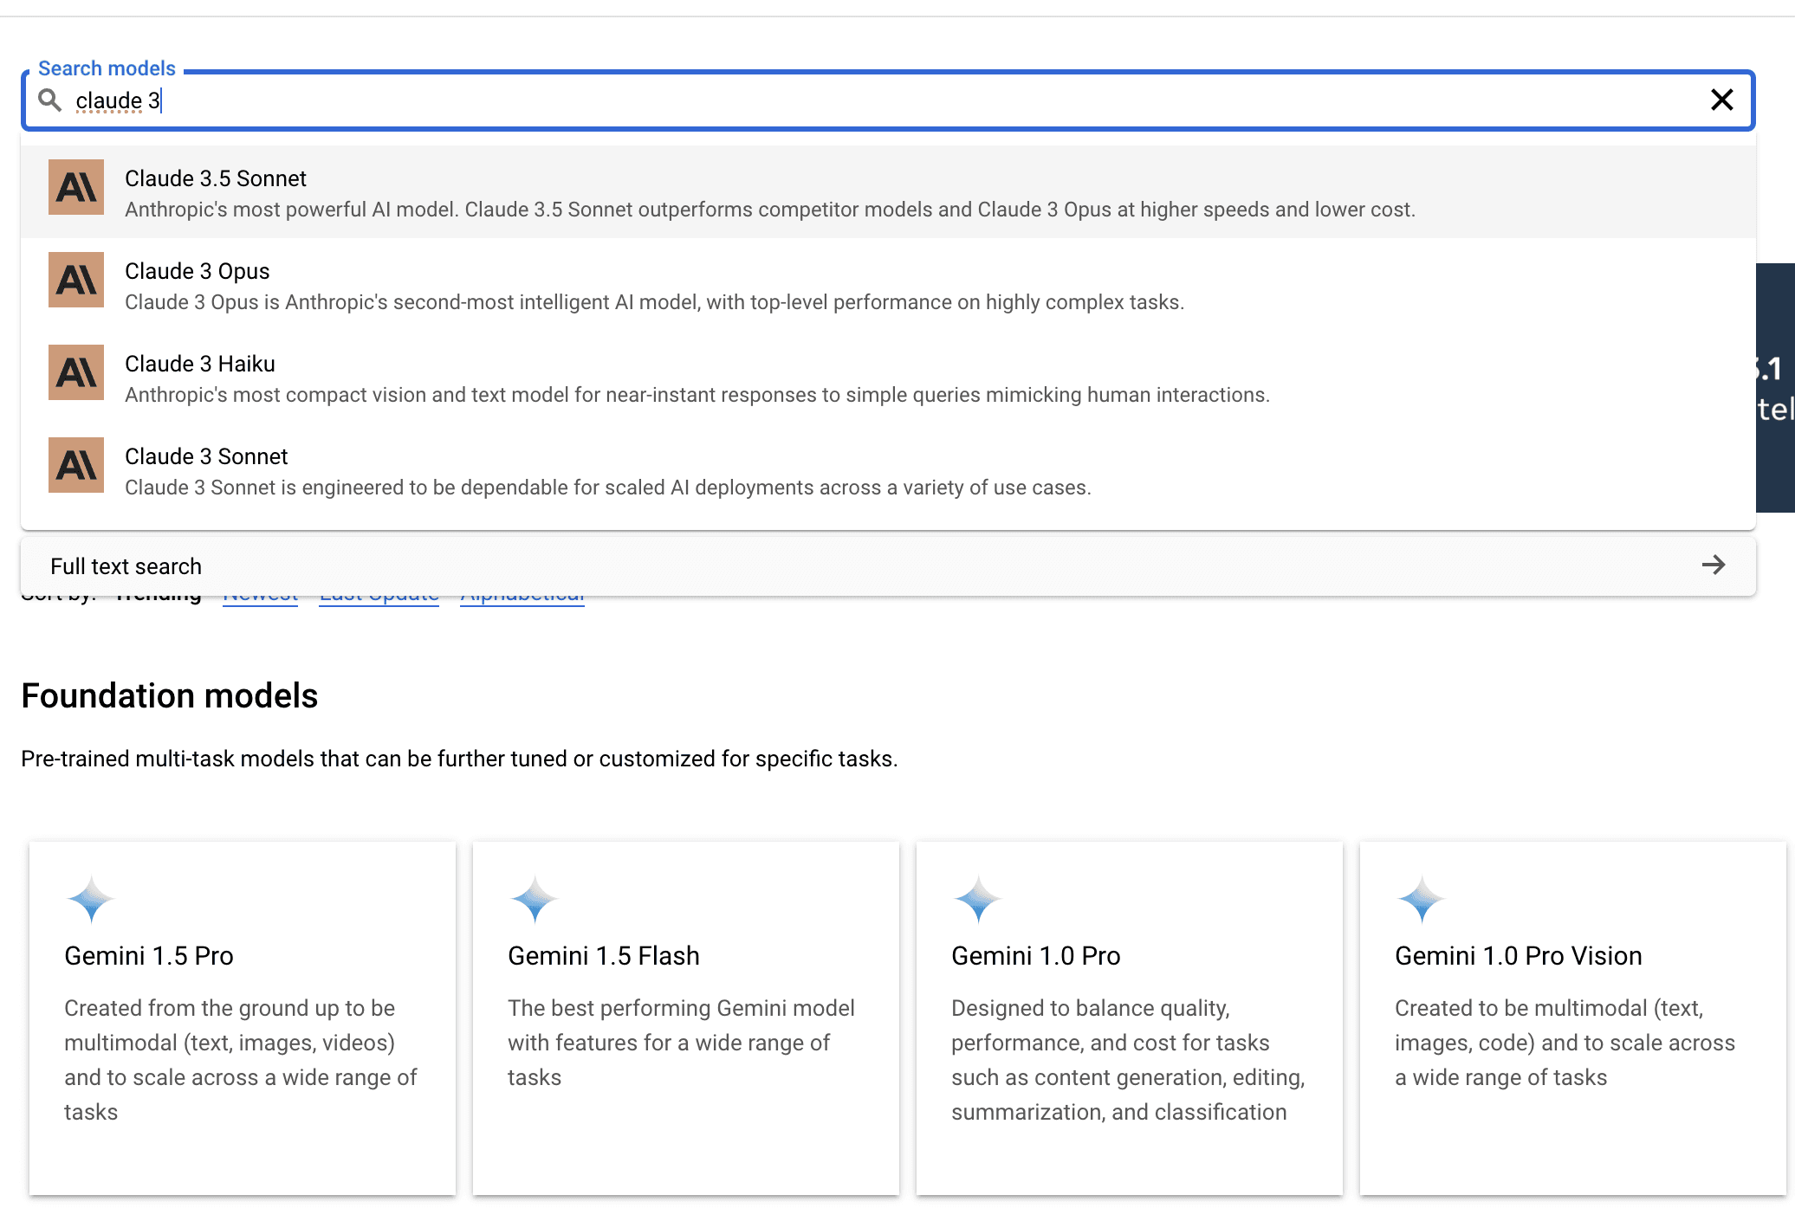Click 'Designed to balance quality' card text
1795x1221 pixels.
1128,1060
